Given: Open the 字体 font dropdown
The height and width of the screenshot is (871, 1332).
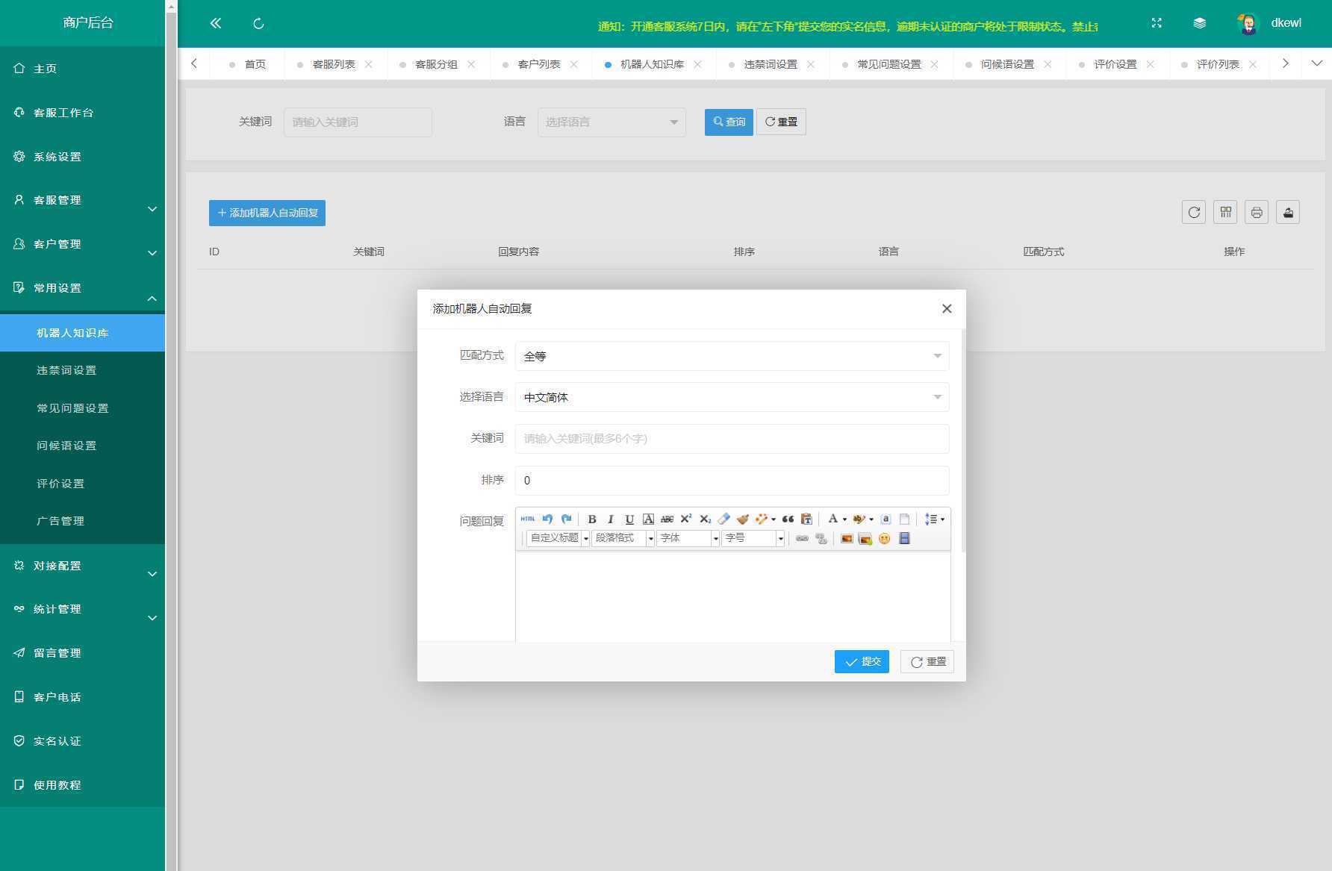Looking at the screenshot, I should (688, 538).
